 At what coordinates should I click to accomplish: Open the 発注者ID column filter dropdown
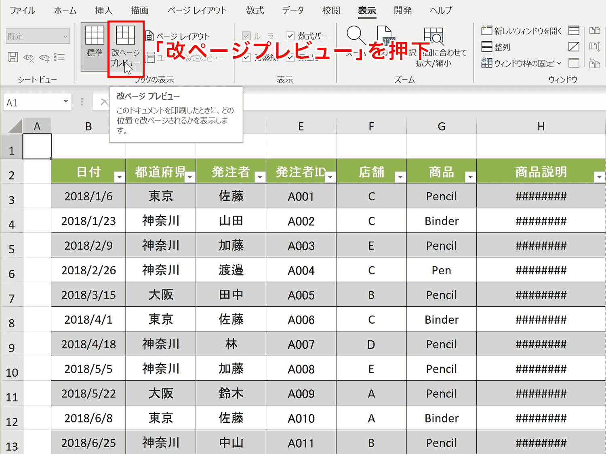tap(330, 177)
